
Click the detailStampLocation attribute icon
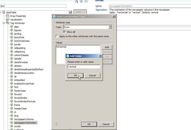(12, 73)
